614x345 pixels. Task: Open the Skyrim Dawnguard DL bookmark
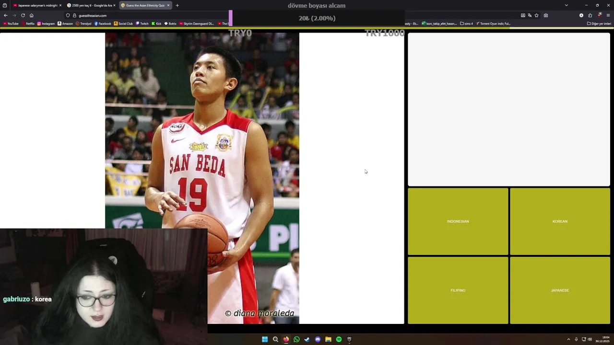pyautogui.click(x=197, y=23)
